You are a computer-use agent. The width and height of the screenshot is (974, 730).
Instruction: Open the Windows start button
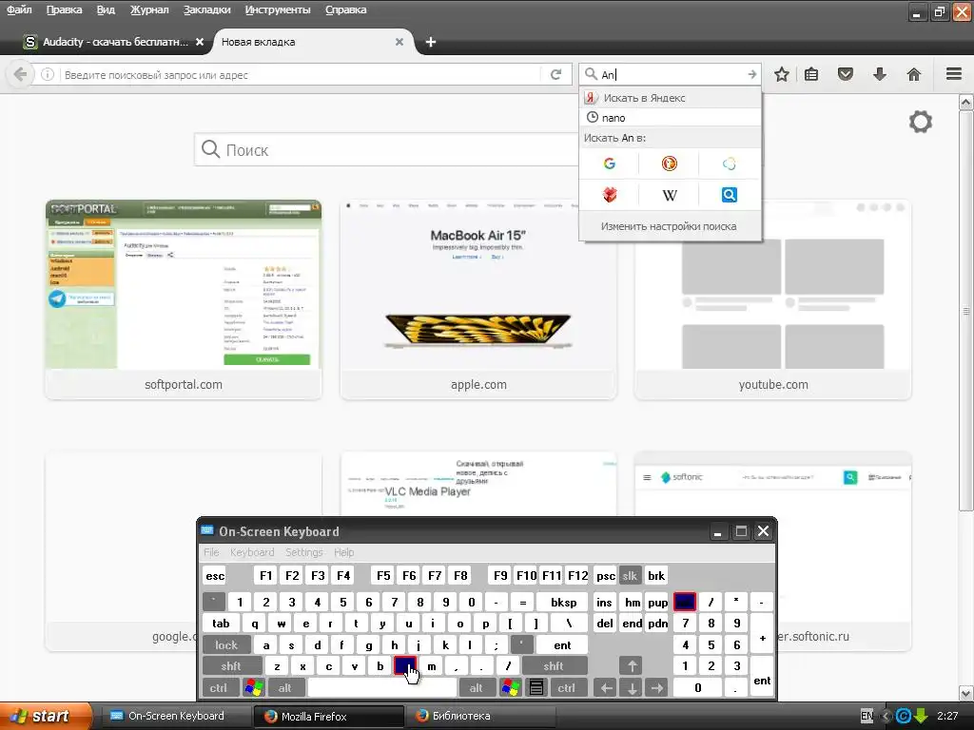point(46,716)
